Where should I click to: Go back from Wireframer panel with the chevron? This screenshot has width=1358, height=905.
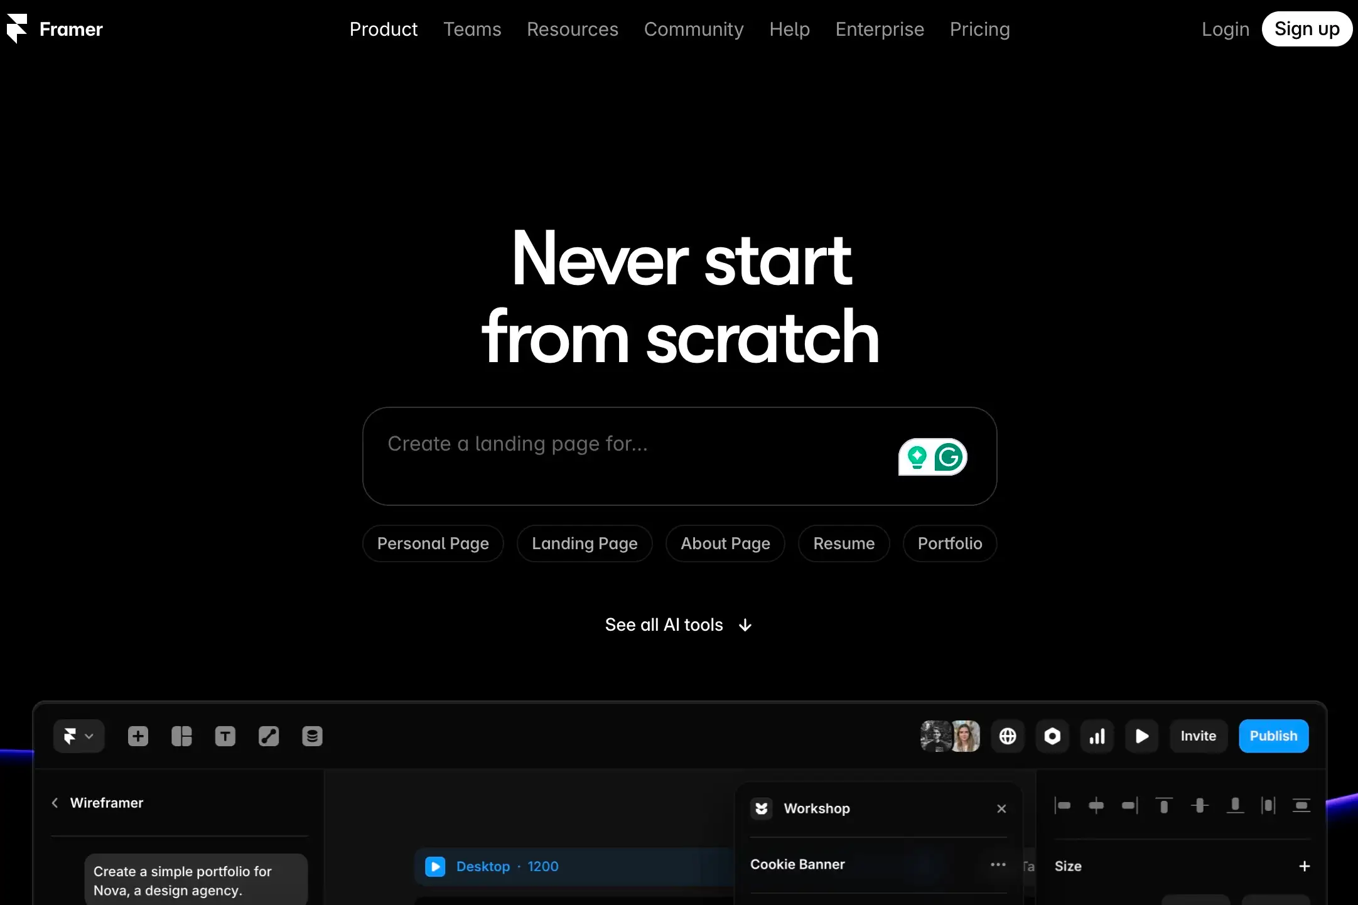click(x=55, y=803)
